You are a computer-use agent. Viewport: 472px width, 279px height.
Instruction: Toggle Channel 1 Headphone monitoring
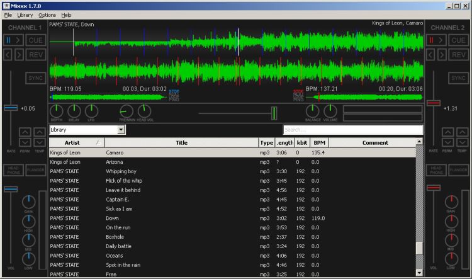pos(13,169)
